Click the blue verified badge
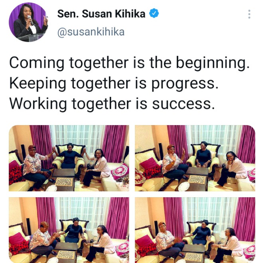The image size is (264, 263). pyautogui.click(x=154, y=14)
